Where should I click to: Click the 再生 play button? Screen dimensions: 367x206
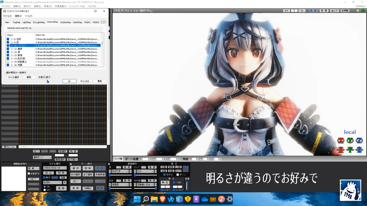pos(165,182)
